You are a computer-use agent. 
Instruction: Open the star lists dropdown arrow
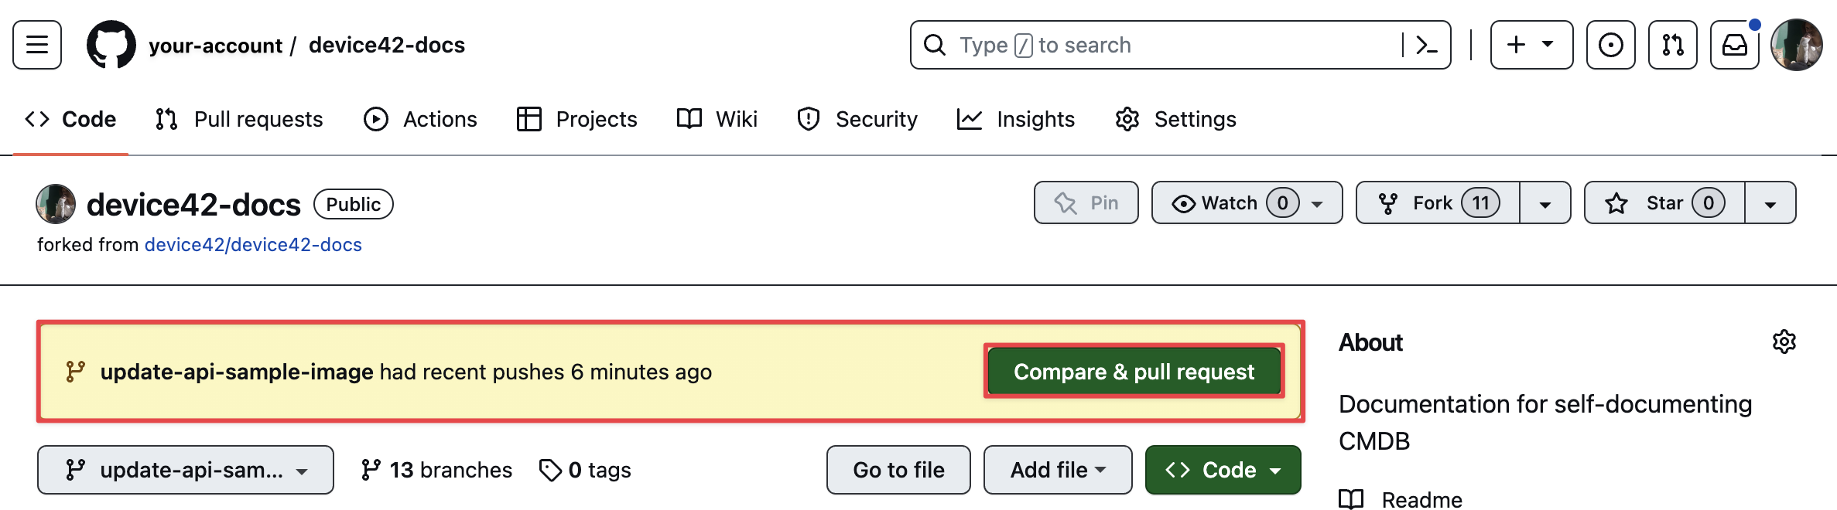[1770, 203]
